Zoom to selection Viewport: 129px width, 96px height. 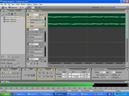click(51, 73)
